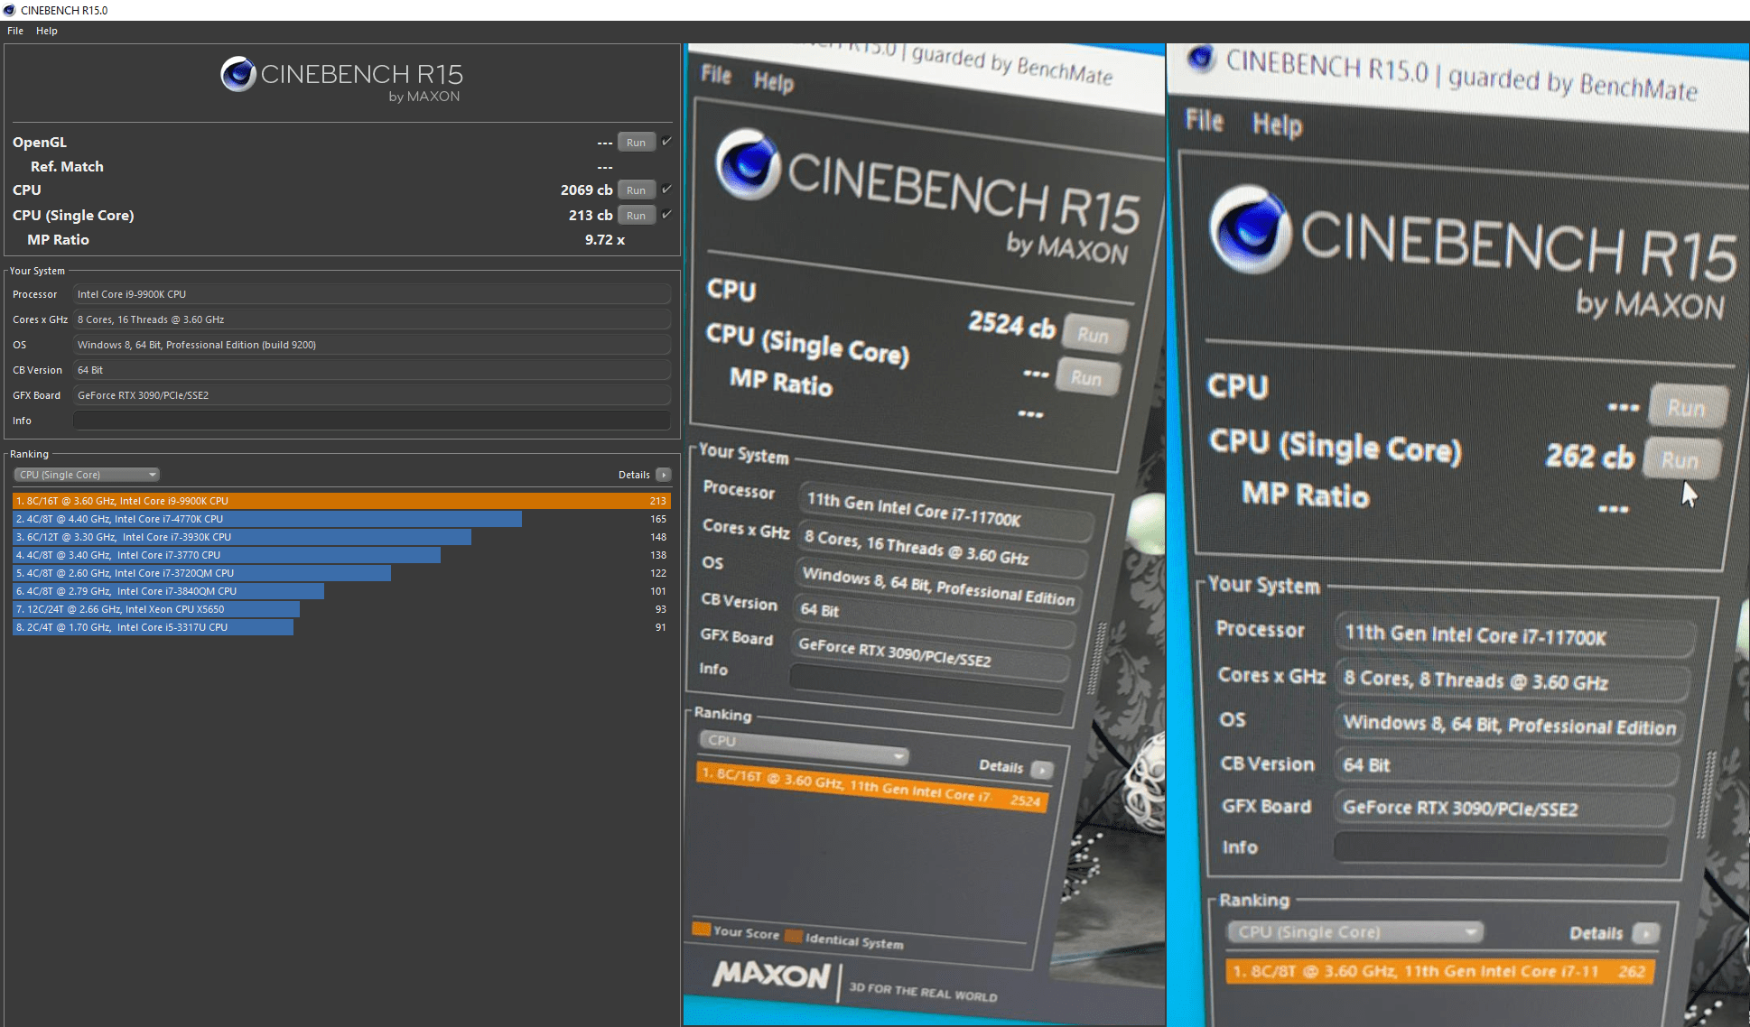
Task: Open the CPU ranking dropdown in middle photo
Action: [804, 746]
